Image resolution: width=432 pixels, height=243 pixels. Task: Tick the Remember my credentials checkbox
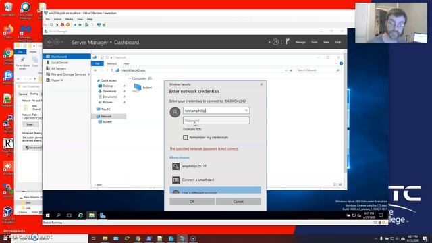pos(186,137)
